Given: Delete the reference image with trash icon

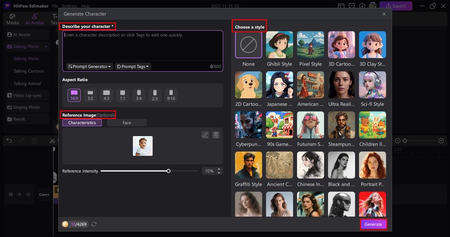Looking at the screenshot, I should tap(216, 135).
